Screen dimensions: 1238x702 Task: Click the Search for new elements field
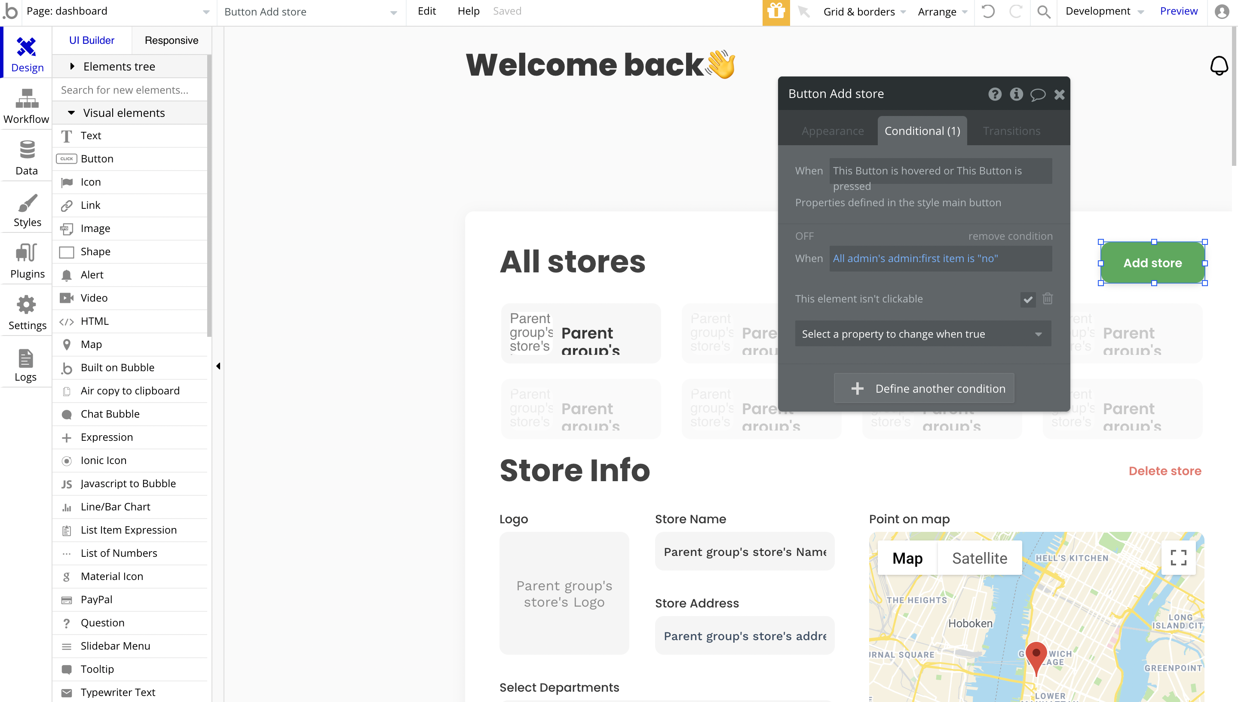(x=130, y=90)
